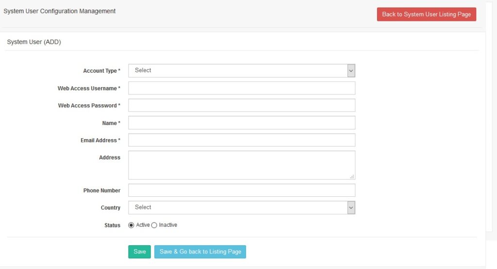Image resolution: width=497 pixels, height=269 pixels.
Task: Click the Account Type Select combo box
Action: [242, 71]
